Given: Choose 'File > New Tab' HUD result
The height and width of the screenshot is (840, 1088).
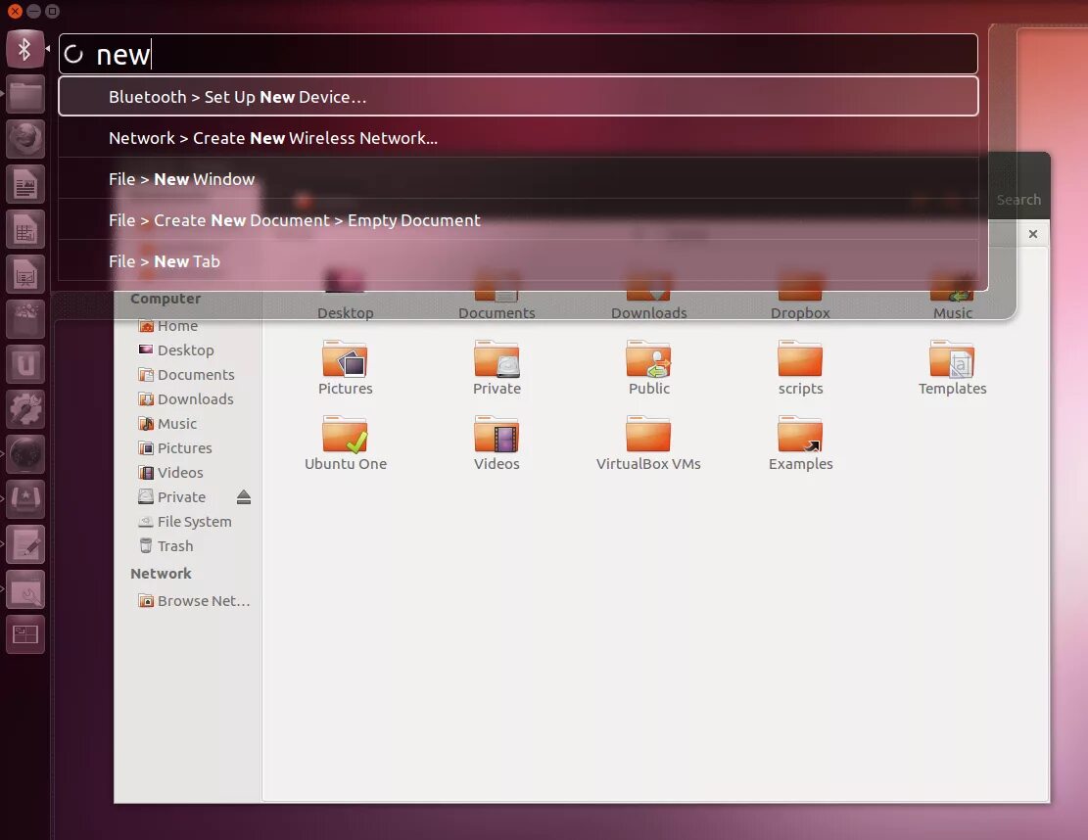Looking at the screenshot, I should [x=518, y=260].
